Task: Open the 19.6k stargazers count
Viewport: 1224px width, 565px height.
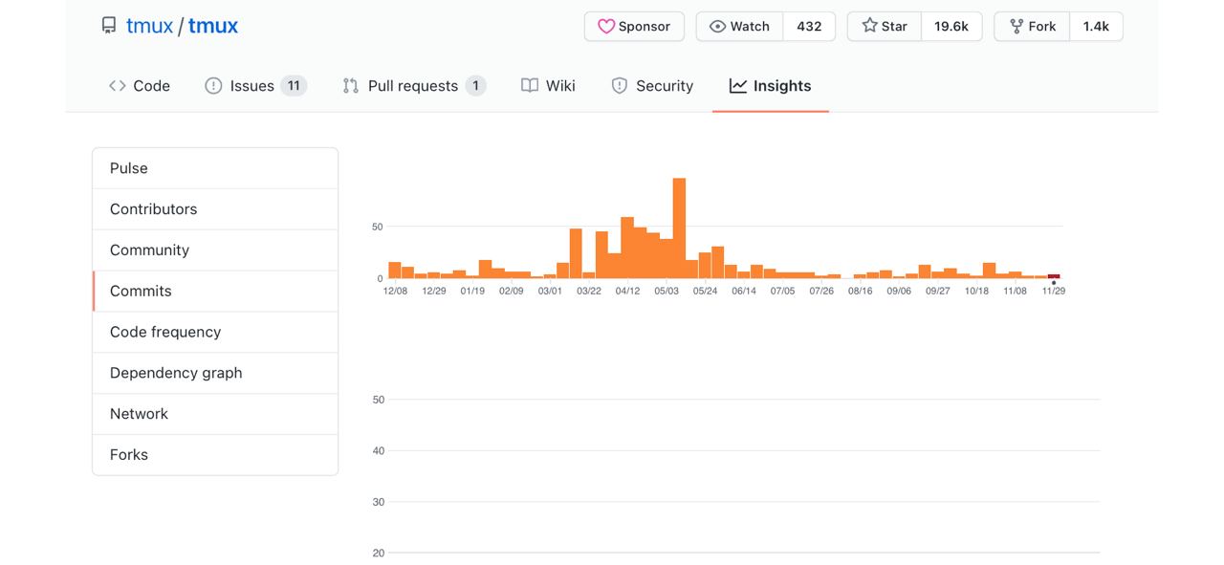Action: click(x=951, y=27)
